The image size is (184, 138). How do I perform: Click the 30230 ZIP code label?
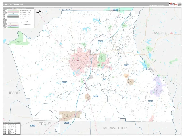click(x=32, y=126)
